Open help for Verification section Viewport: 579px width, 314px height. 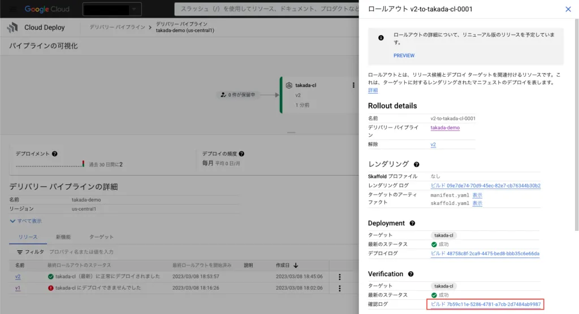click(x=411, y=274)
